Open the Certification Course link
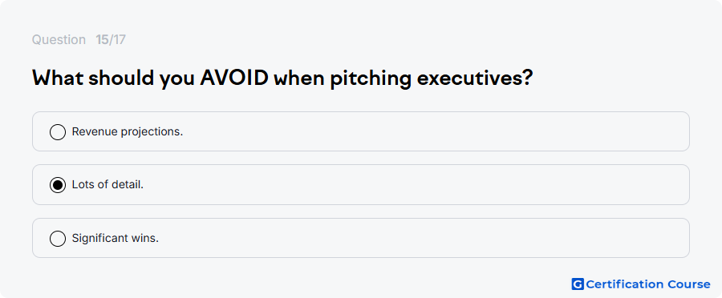 coord(641,284)
